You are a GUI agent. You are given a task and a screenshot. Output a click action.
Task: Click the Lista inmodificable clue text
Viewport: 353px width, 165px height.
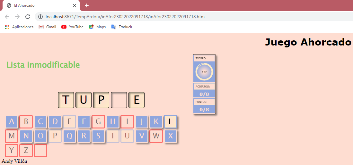pyautogui.click(x=43, y=65)
